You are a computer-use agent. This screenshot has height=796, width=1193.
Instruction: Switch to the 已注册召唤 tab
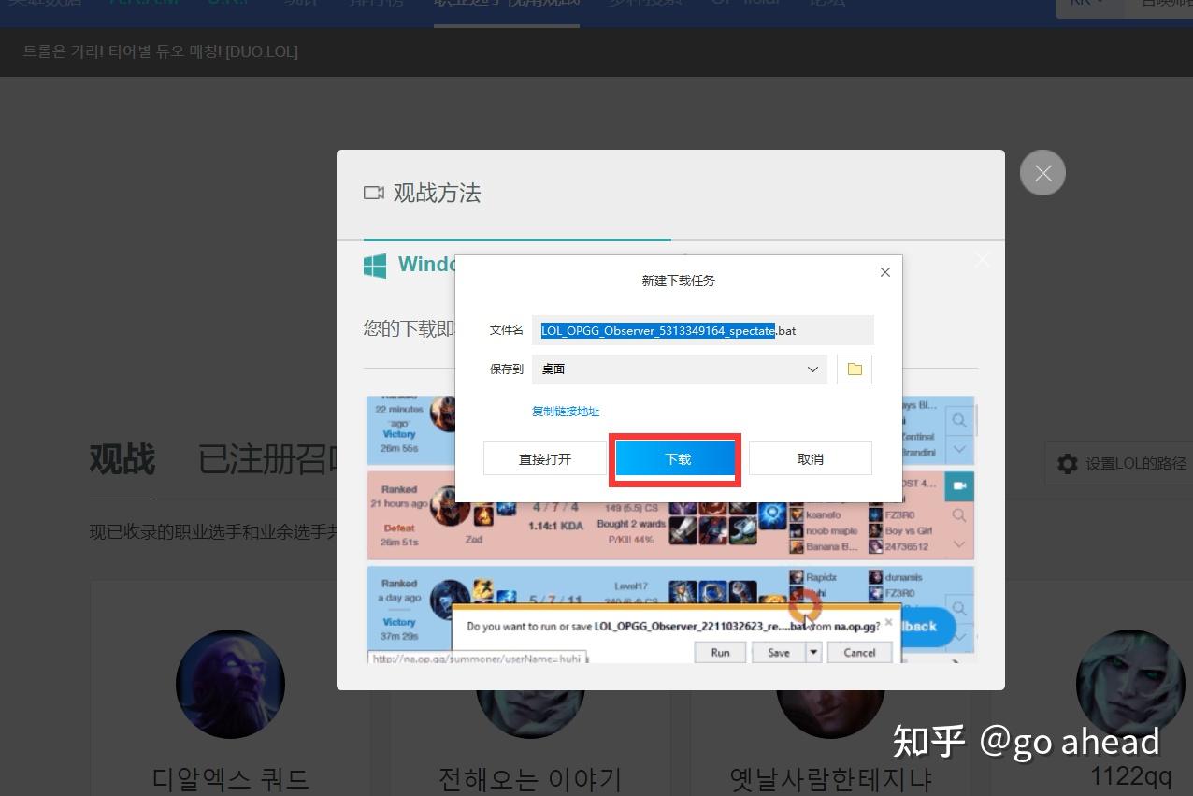pyautogui.click(x=266, y=459)
